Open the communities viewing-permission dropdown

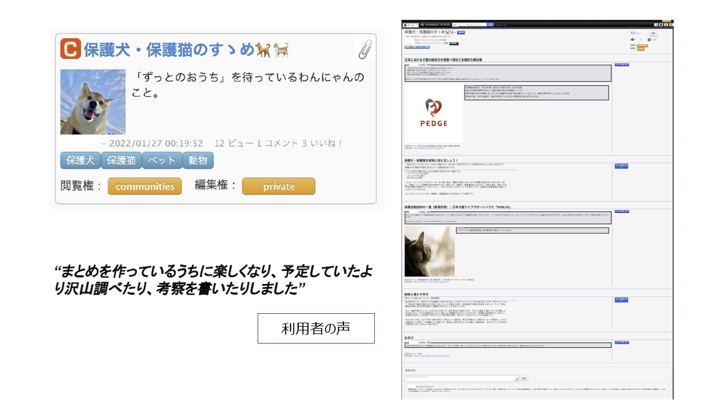click(x=145, y=186)
